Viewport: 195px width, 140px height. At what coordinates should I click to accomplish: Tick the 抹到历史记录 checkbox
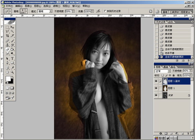pyautogui.click(x=105, y=11)
